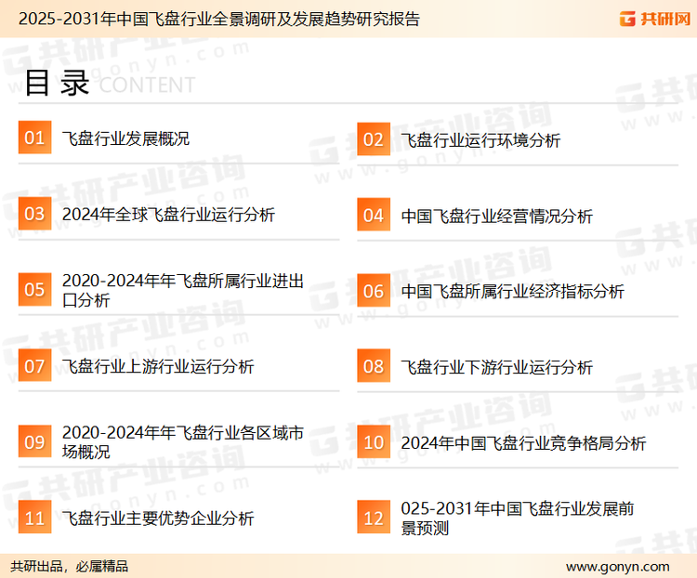Select chapter title 飞盘行业运行环境分析

tap(480, 140)
